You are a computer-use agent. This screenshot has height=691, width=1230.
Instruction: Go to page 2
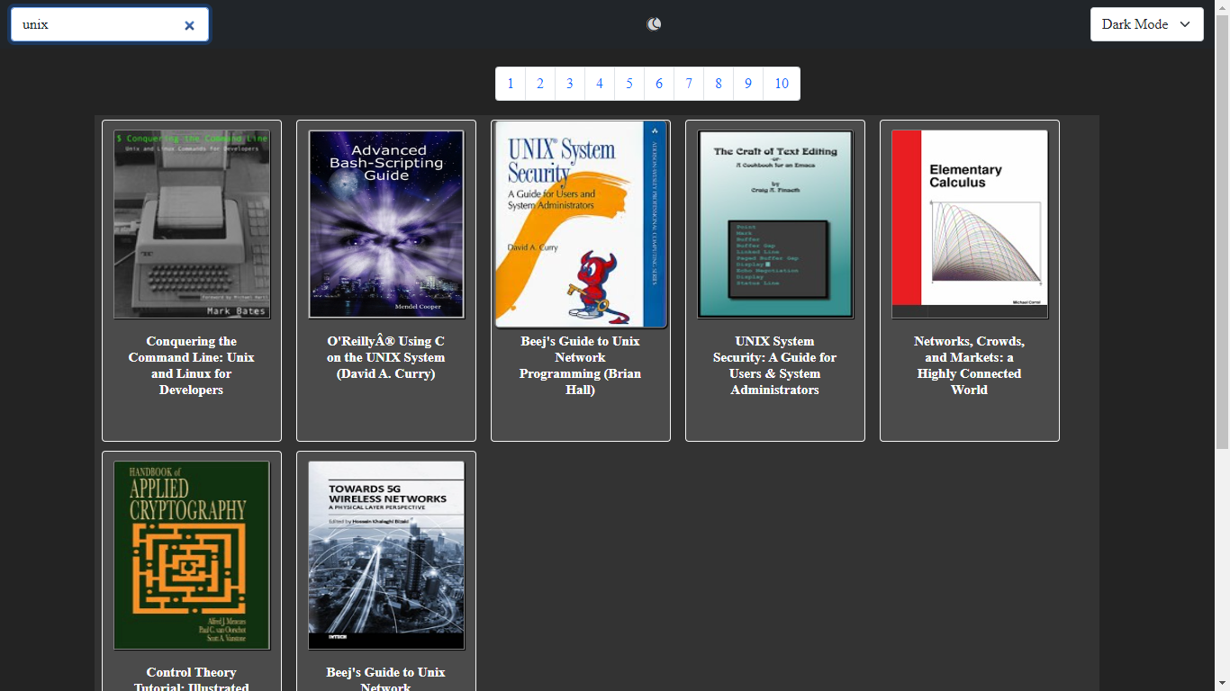click(540, 84)
